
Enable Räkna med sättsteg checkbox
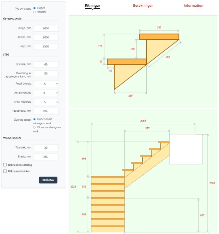5,165
